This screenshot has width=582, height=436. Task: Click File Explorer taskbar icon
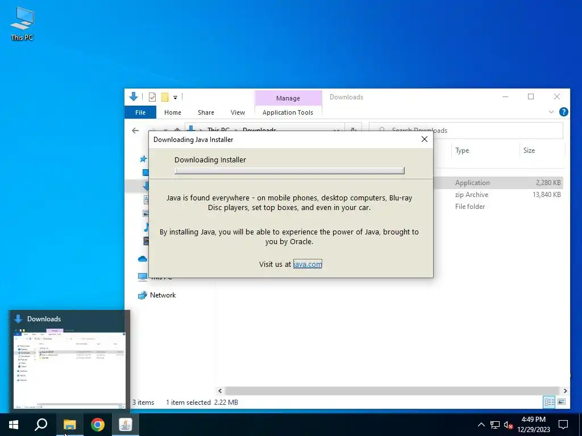coord(69,425)
